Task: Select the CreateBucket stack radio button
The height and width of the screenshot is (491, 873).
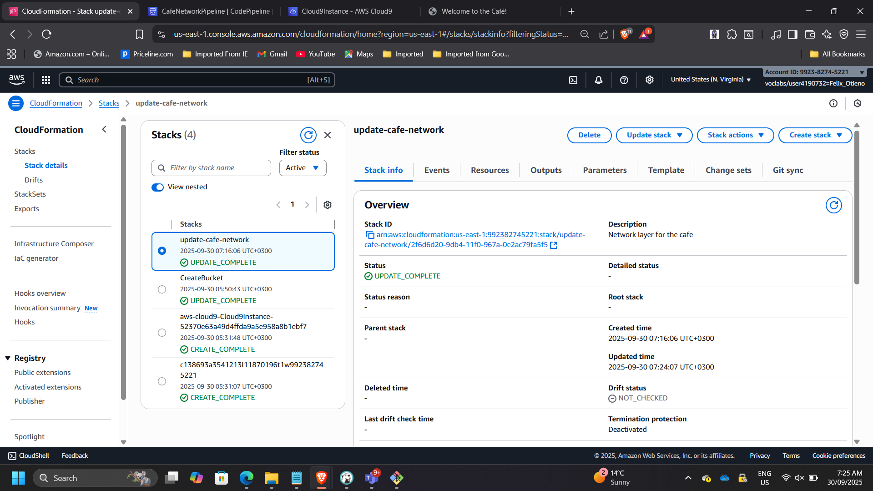Action: point(162,289)
